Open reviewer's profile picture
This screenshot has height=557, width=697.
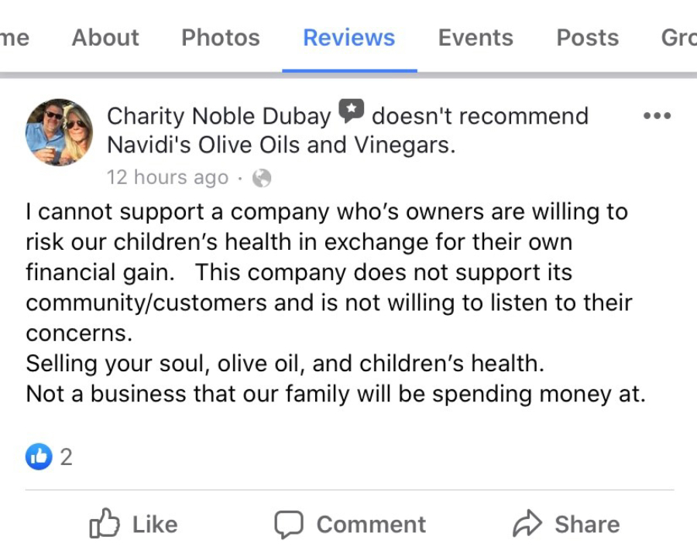[59, 132]
